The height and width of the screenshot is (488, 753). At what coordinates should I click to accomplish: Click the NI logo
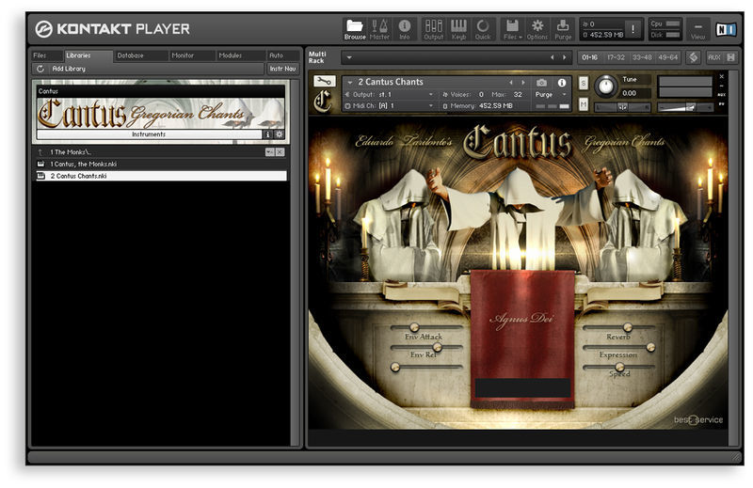point(725,30)
